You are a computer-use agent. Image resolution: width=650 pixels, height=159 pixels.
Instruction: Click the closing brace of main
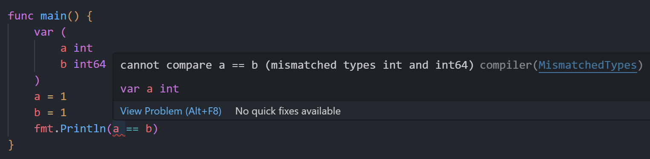click(x=11, y=145)
